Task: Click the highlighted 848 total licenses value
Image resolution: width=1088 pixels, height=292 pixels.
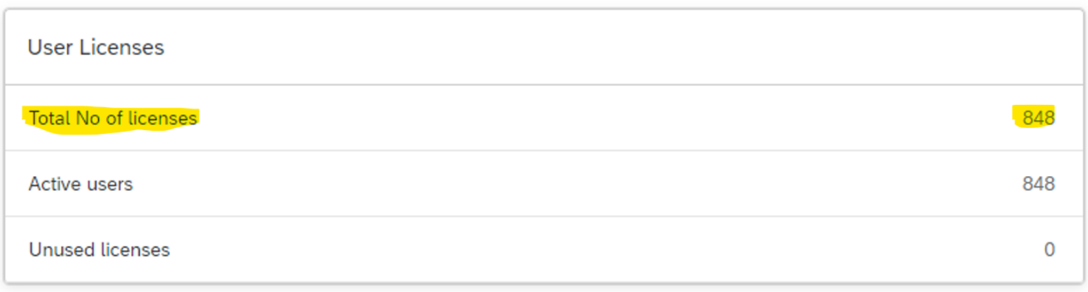Action: click(1038, 119)
